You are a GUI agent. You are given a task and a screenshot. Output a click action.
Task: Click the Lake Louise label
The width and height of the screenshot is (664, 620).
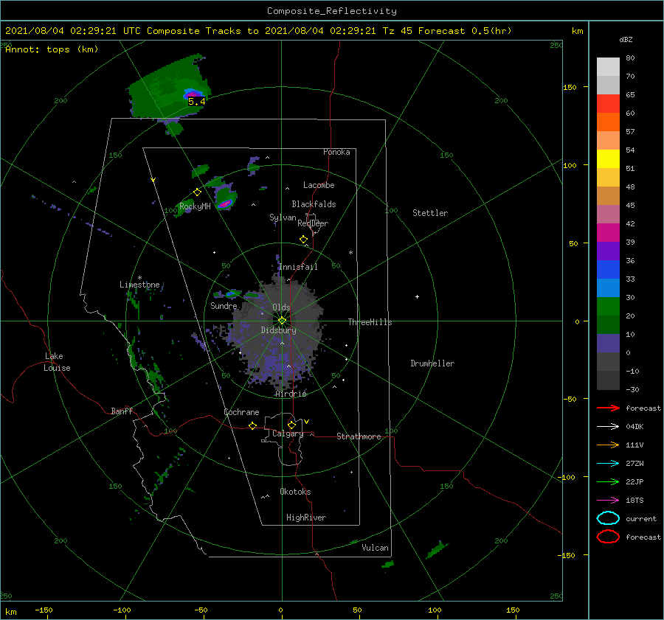[x=57, y=362]
